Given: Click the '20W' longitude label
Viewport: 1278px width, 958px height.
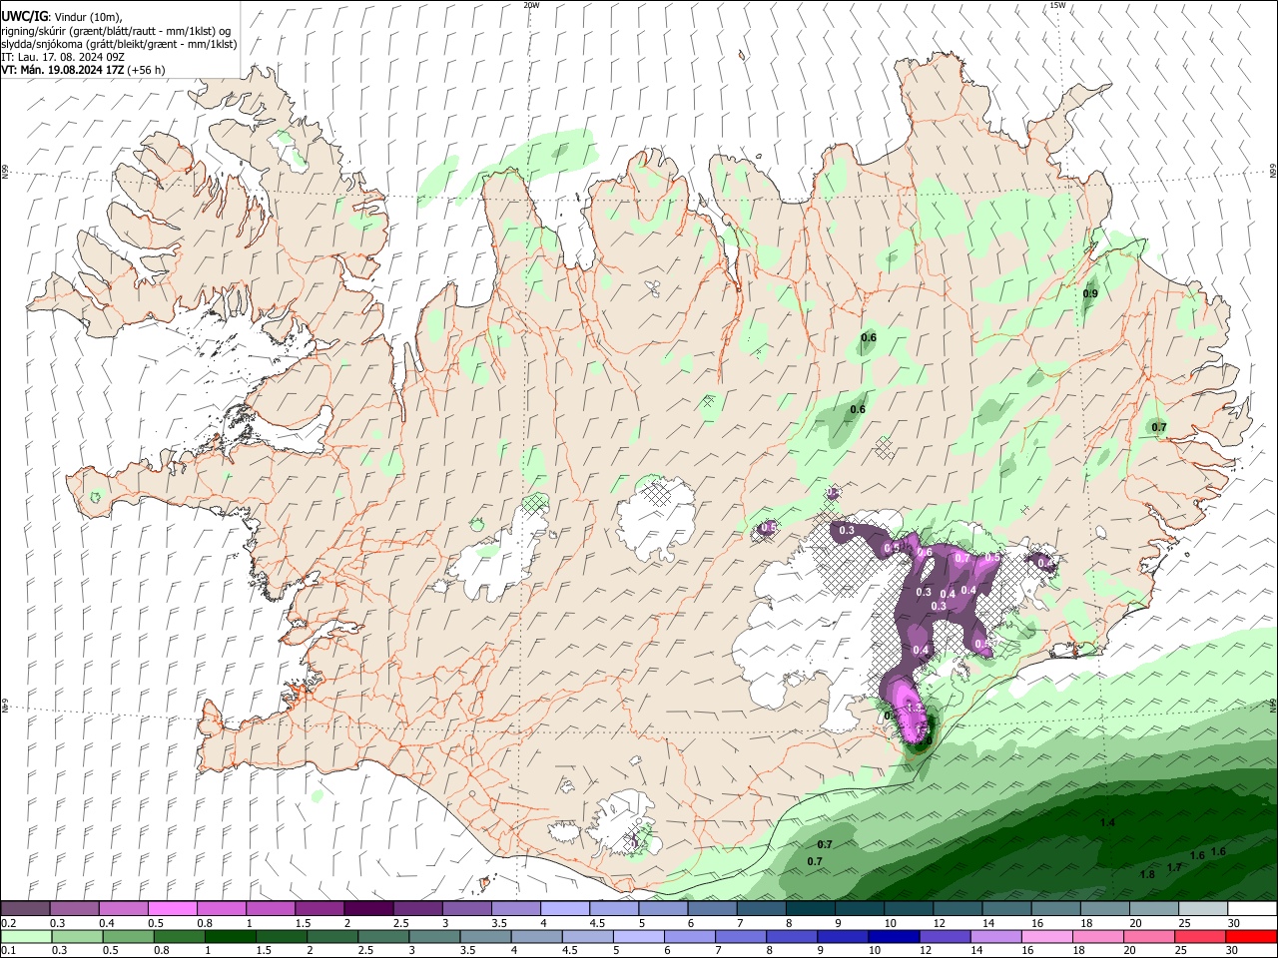Looking at the screenshot, I should (531, 5).
